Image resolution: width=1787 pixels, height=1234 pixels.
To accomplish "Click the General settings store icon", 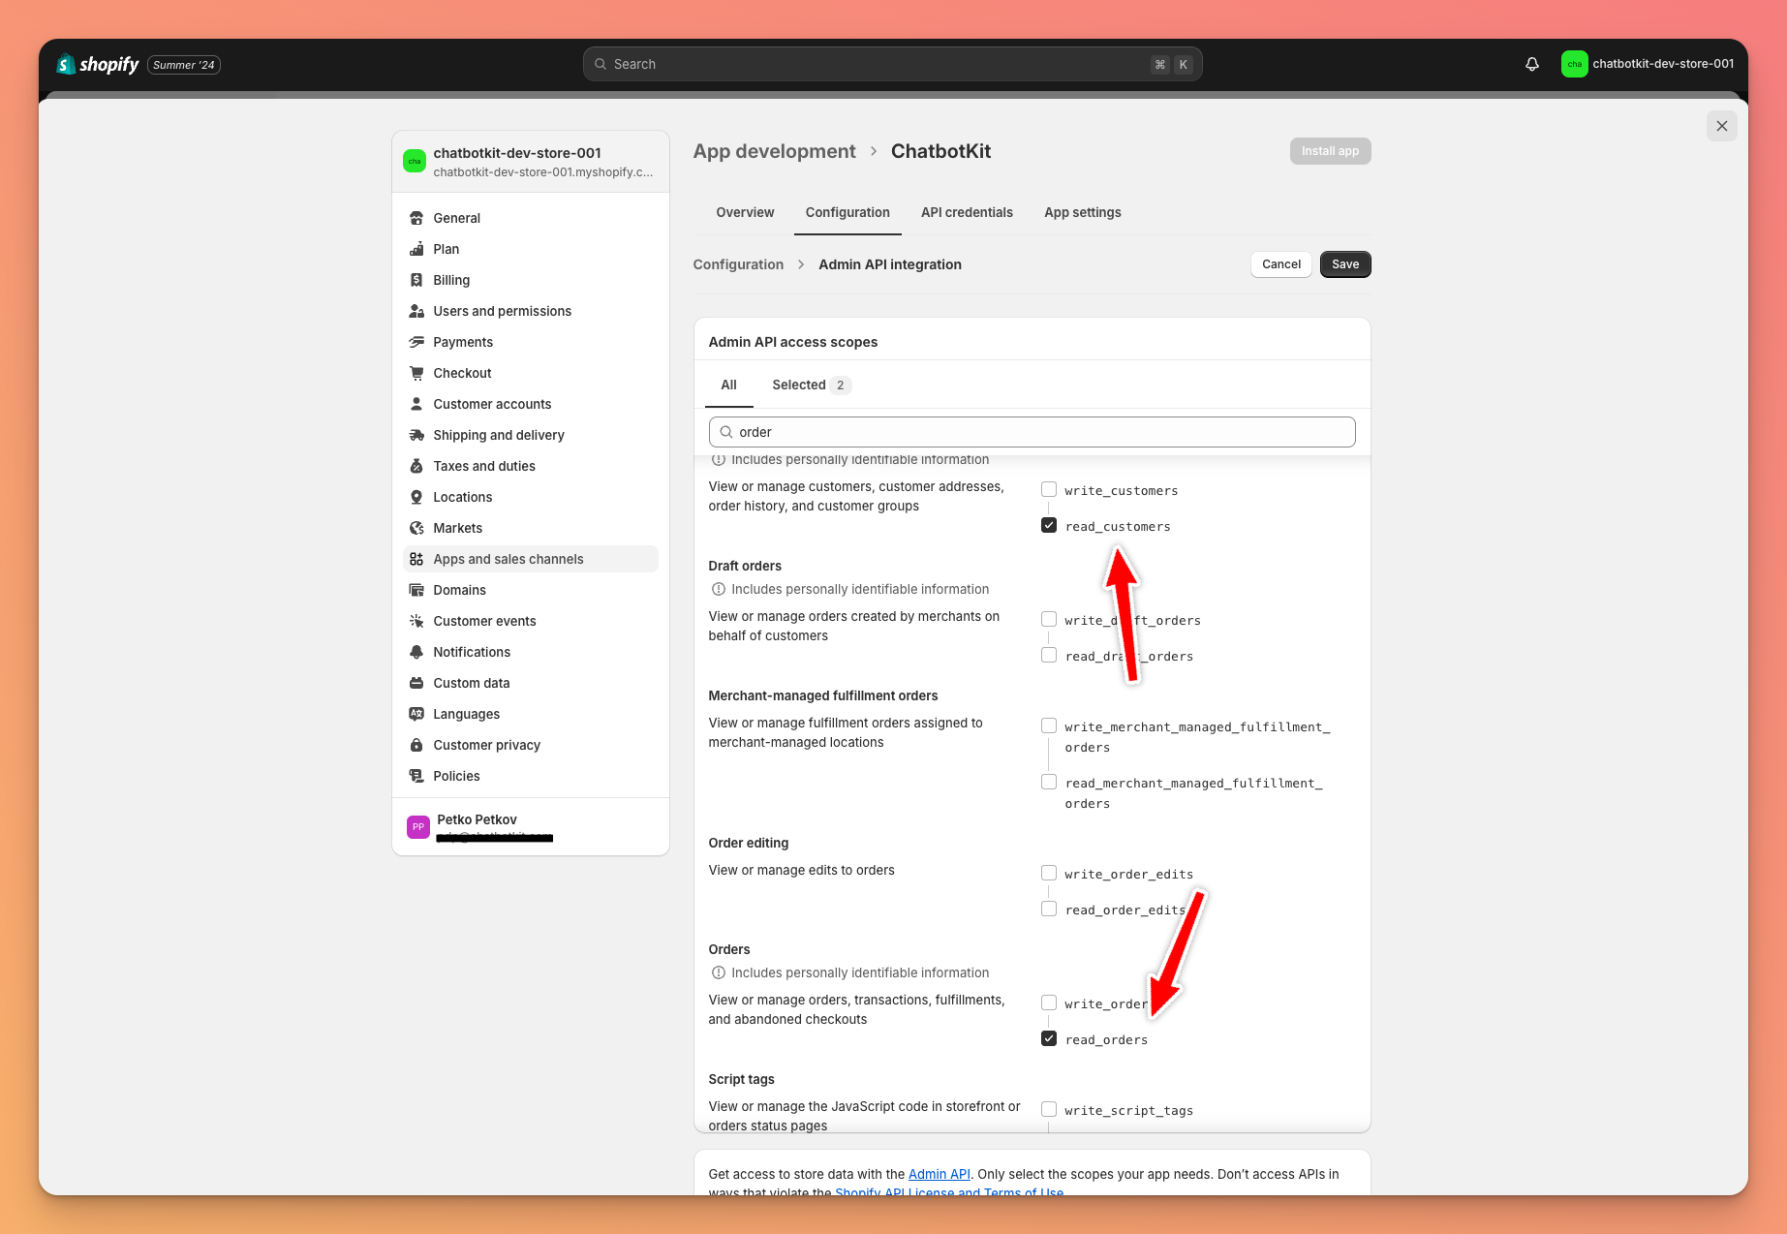I will (416, 218).
